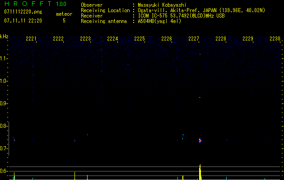
Task: Click the Observer label
Action: point(92,5)
